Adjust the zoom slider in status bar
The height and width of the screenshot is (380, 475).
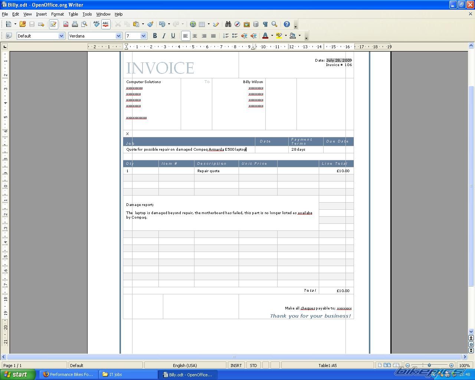coord(429,366)
